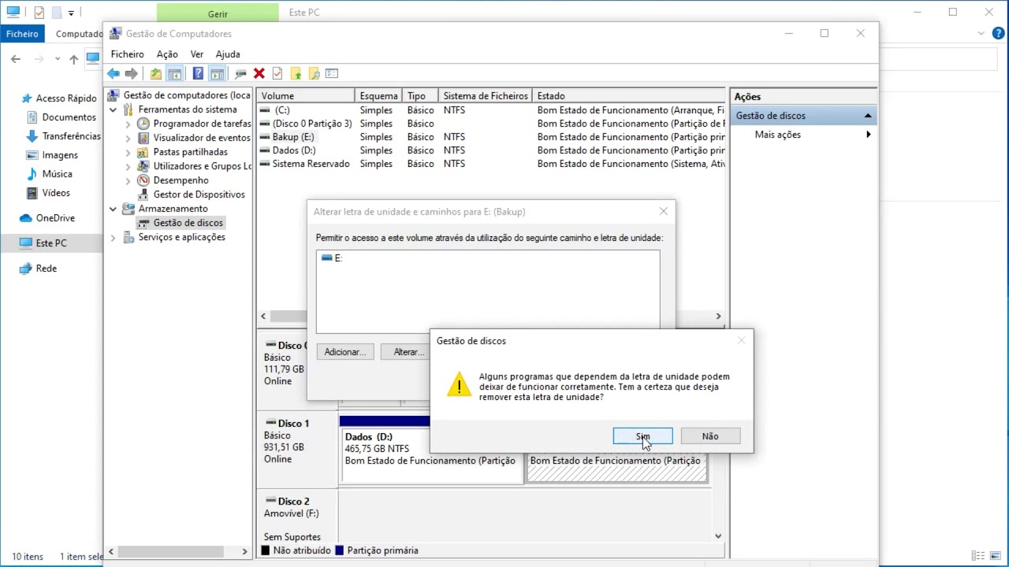Viewport: 1009px width, 567px height.
Task: Click the Sistema de Ficheiros column header
Action: [x=485, y=96]
